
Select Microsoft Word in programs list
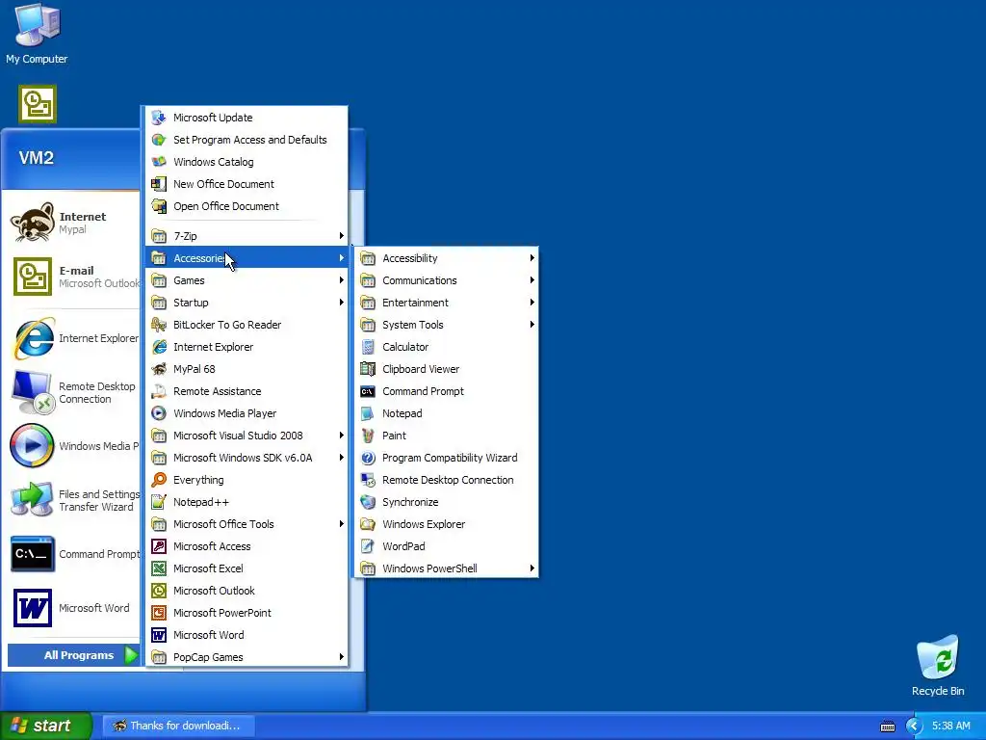pos(246,635)
